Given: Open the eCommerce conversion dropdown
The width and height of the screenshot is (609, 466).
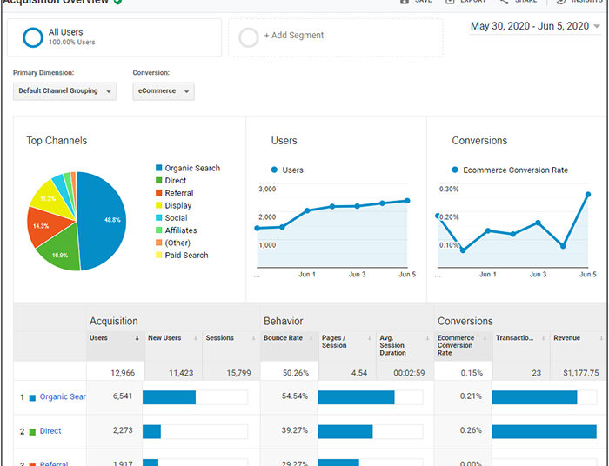Looking at the screenshot, I should (164, 91).
